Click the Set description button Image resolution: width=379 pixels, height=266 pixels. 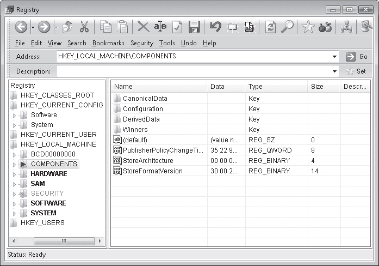pyautogui.click(x=356, y=71)
